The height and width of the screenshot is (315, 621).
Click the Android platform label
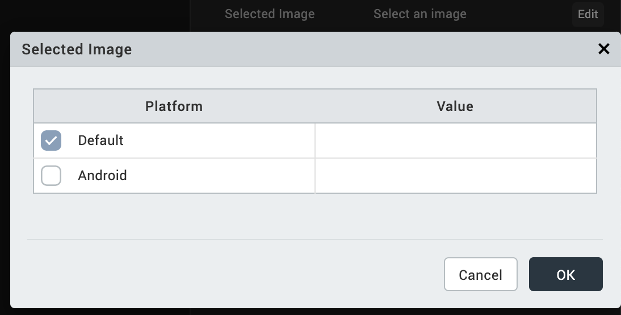point(103,176)
